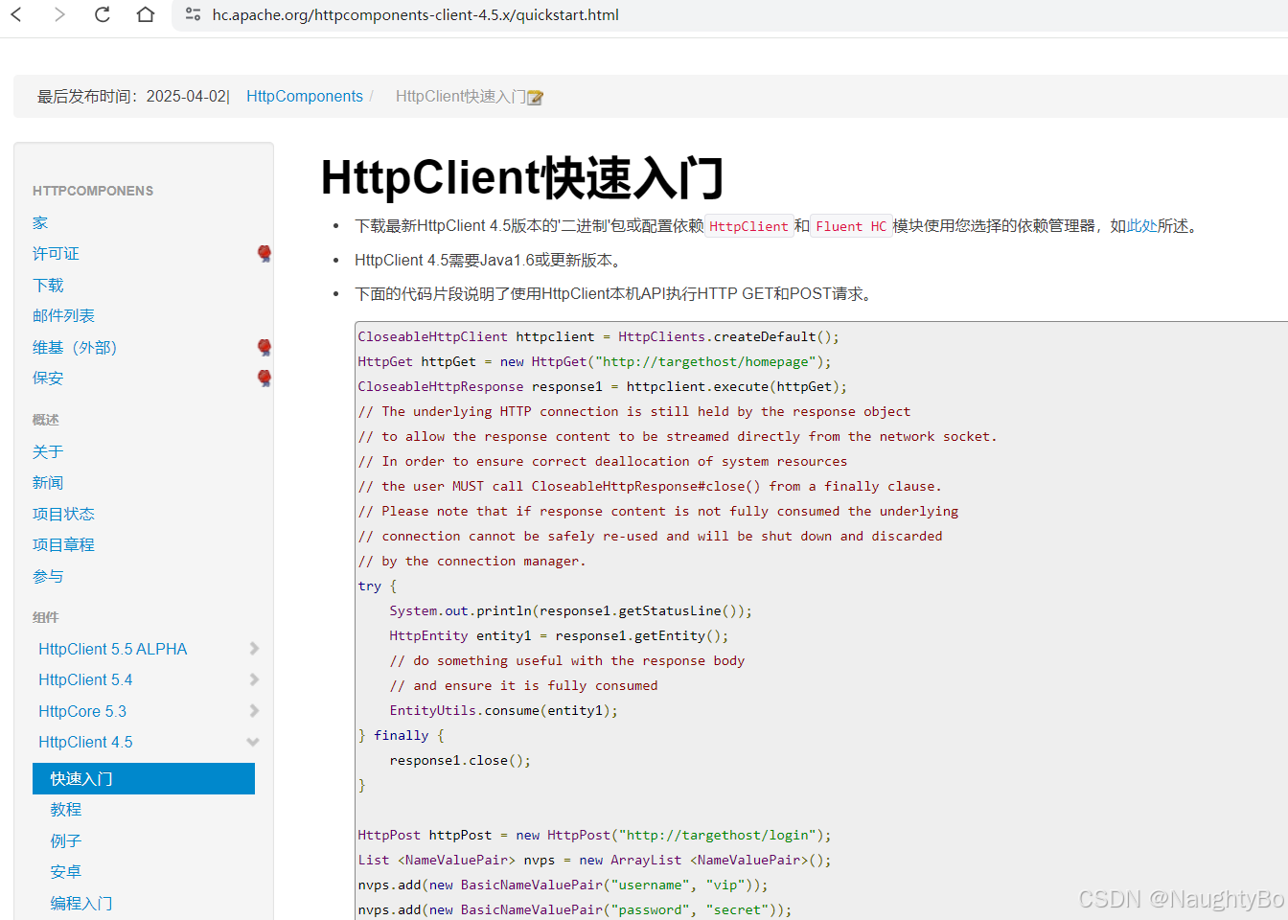
Task: Open 安卓 submenu item
Action: [66, 871]
